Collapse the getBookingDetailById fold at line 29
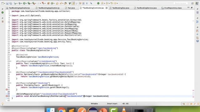This screenshot has width=200, height=112. click(11, 72)
